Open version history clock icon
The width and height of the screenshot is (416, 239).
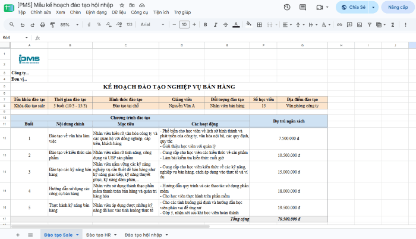point(287,7)
